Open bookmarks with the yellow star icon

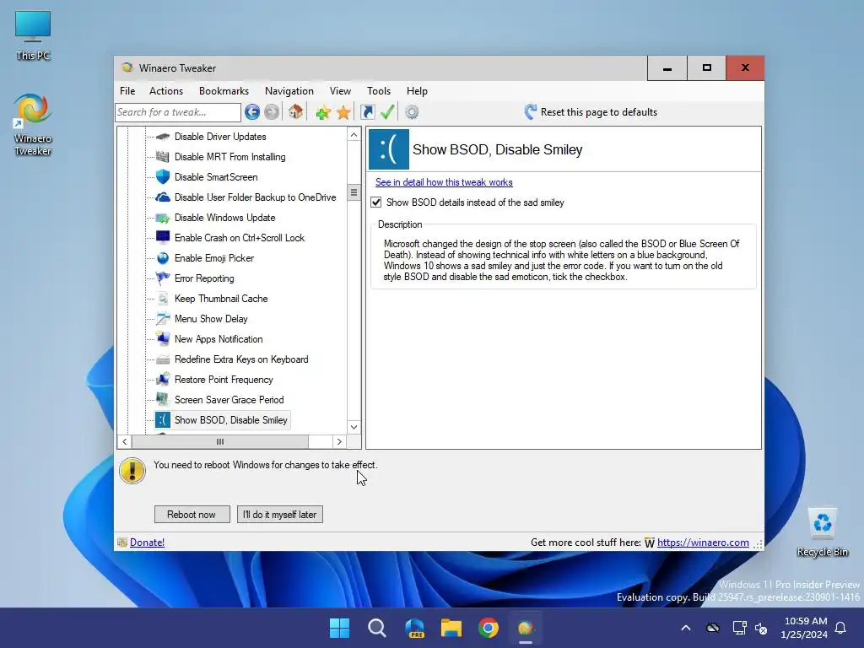click(343, 112)
